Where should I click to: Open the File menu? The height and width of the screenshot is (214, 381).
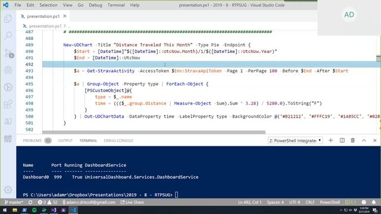[18, 5]
